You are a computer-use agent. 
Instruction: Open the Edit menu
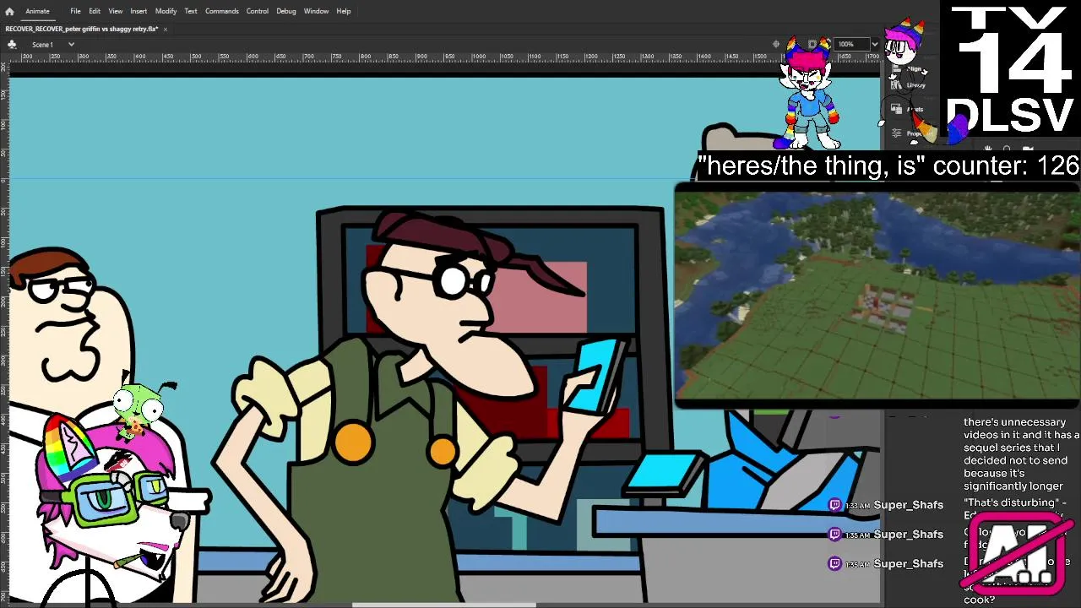[95, 11]
